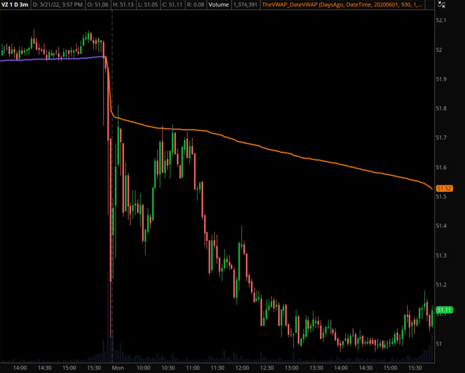Click the low price L: 51.05
Image resolution: width=465 pixels, height=373 pixels.
click(x=148, y=5)
